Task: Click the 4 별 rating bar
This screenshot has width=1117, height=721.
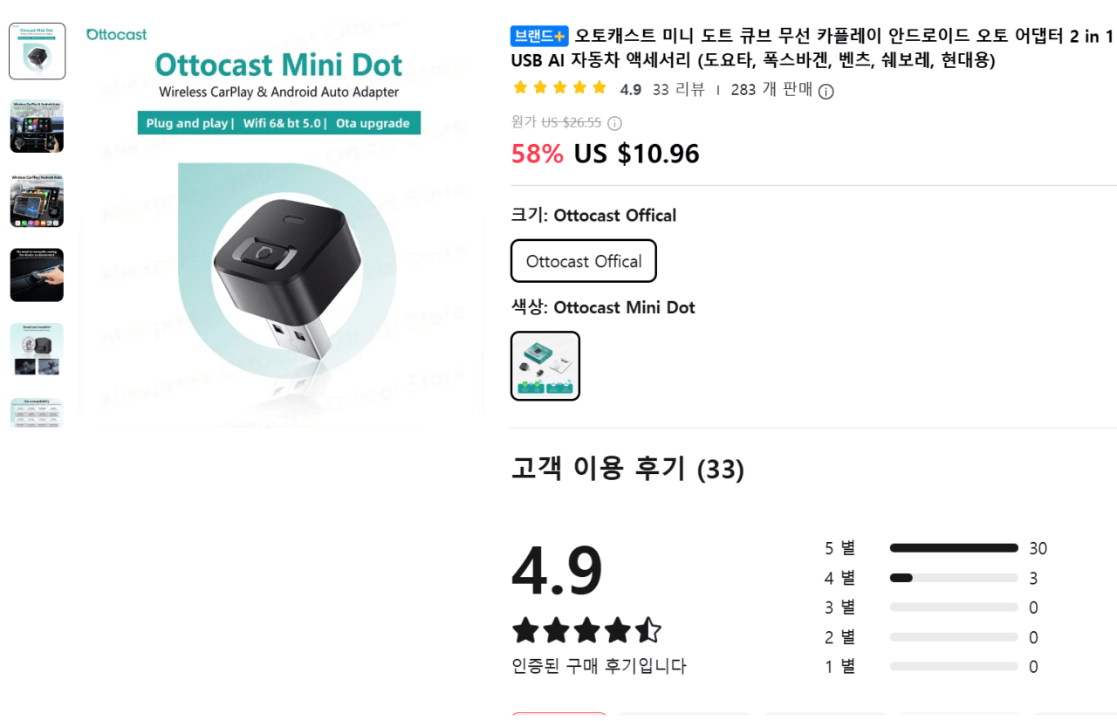Action: pyautogui.click(x=954, y=578)
